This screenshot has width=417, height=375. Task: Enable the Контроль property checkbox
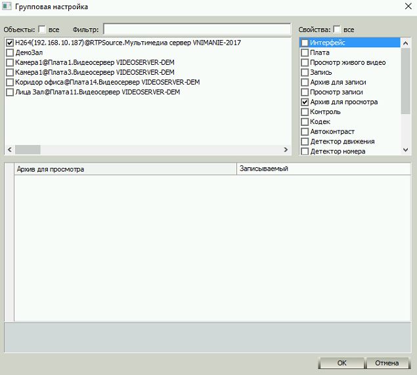point(305,112)
